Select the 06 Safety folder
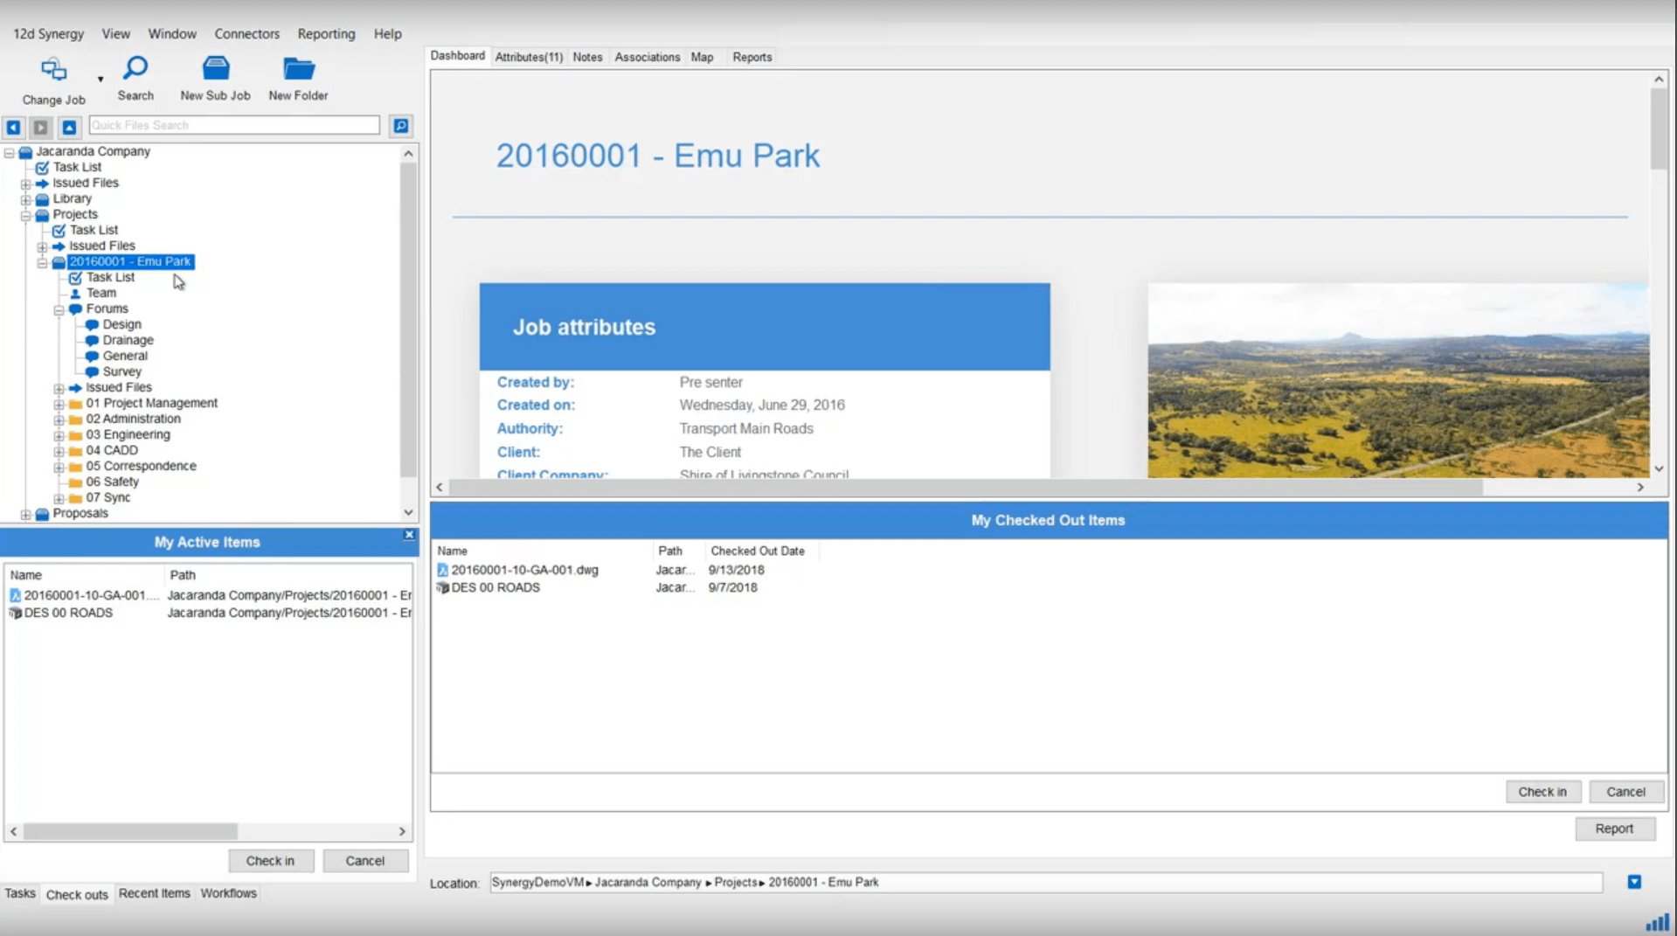This screenshot has width=1677, height=936. tap(112, 482)
